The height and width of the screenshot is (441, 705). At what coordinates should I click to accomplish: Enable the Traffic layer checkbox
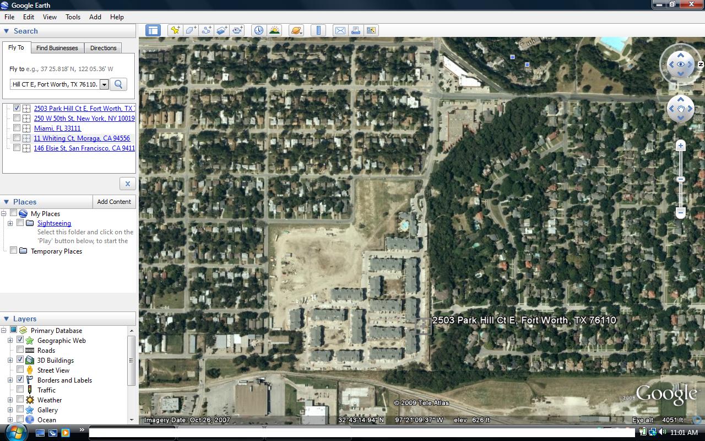20,390
